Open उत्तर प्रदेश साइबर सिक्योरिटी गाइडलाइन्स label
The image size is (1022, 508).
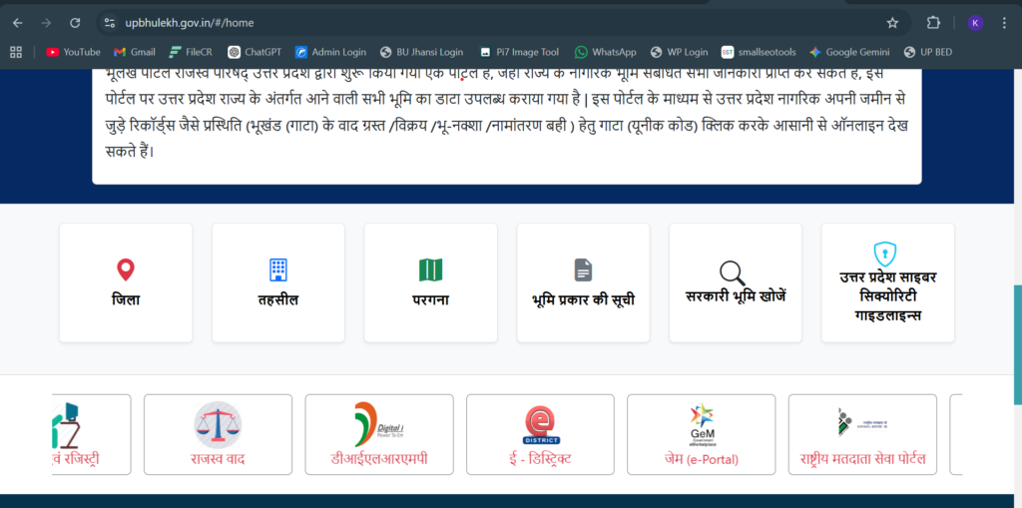(x=887, y=296)
